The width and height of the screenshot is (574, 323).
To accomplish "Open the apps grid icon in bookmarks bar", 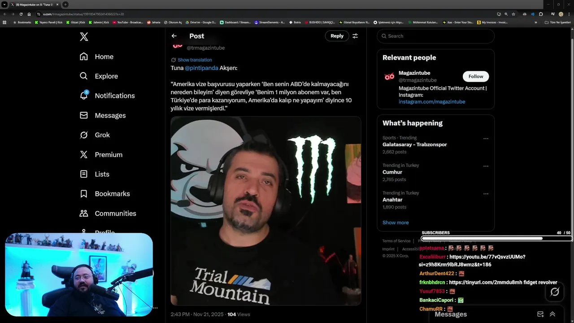I will point(4,22).
